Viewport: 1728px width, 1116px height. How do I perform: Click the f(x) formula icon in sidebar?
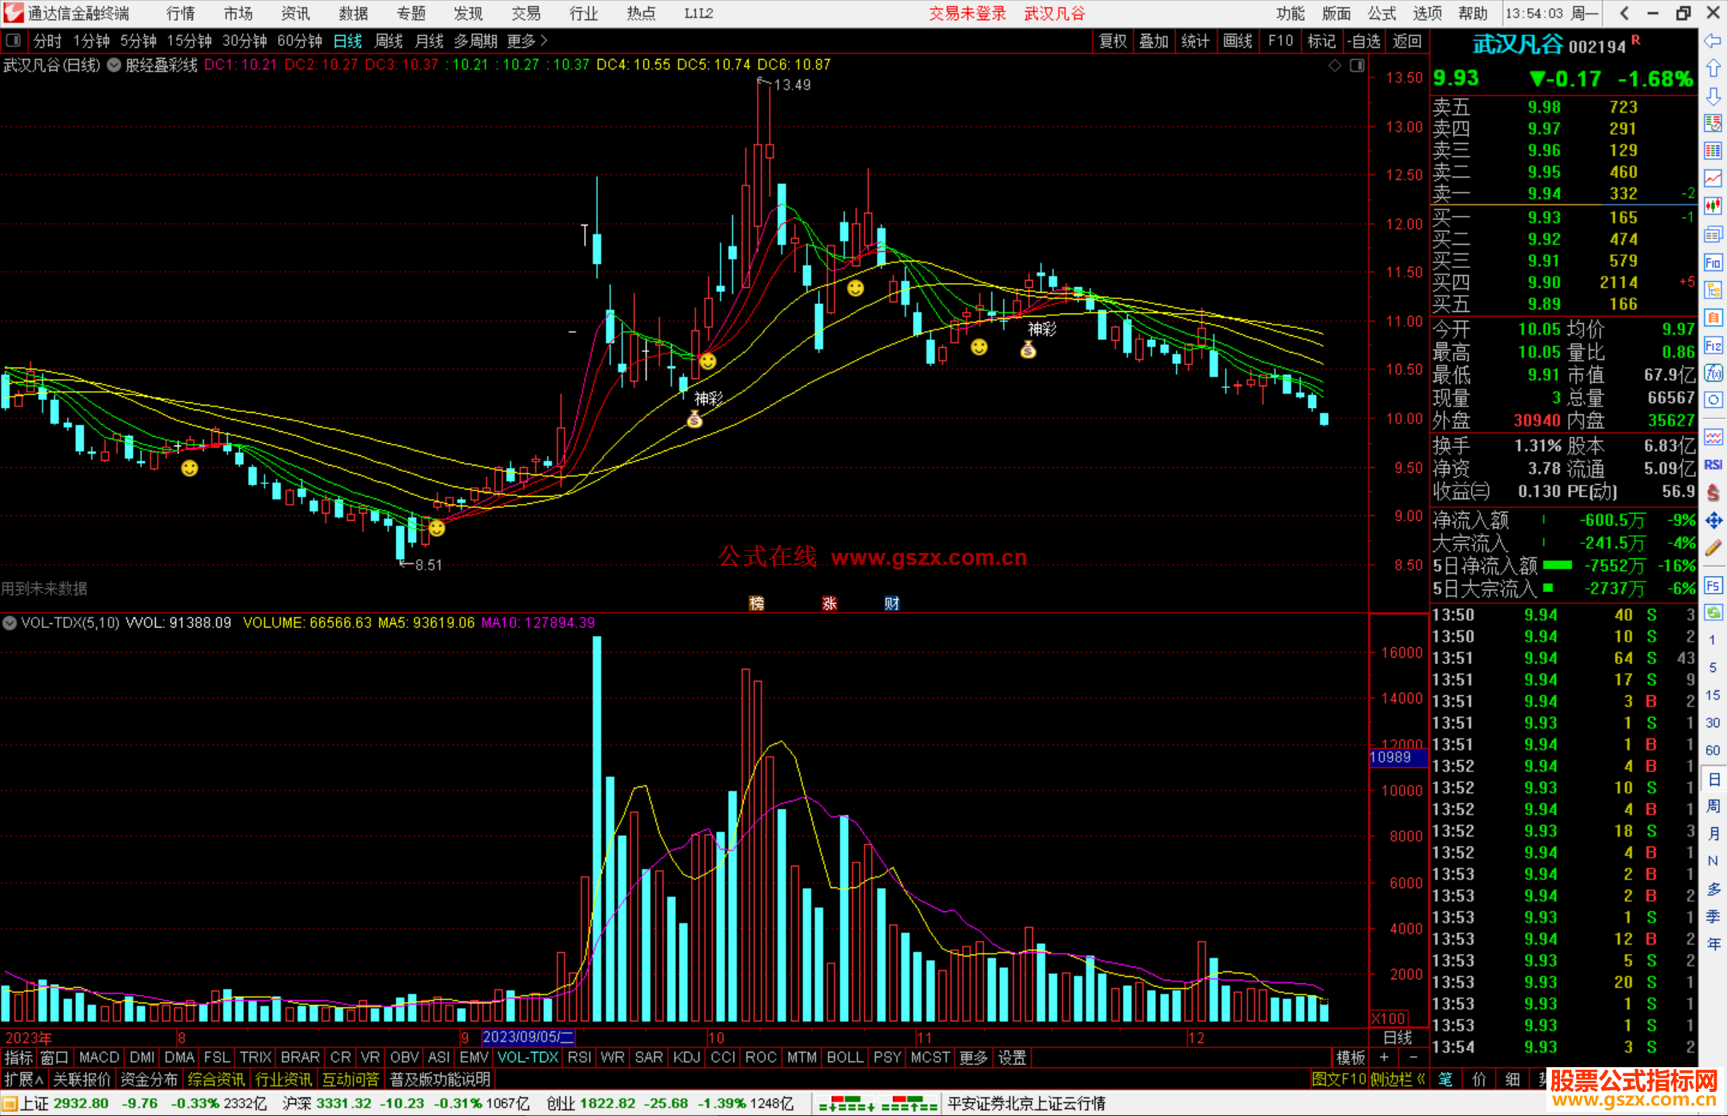[x=1713, y=373]
